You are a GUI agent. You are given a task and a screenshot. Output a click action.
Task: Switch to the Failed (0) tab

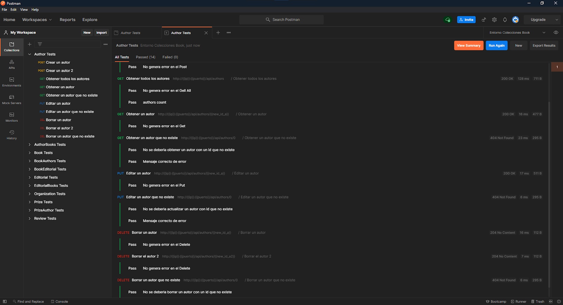(x=170, y=57)
